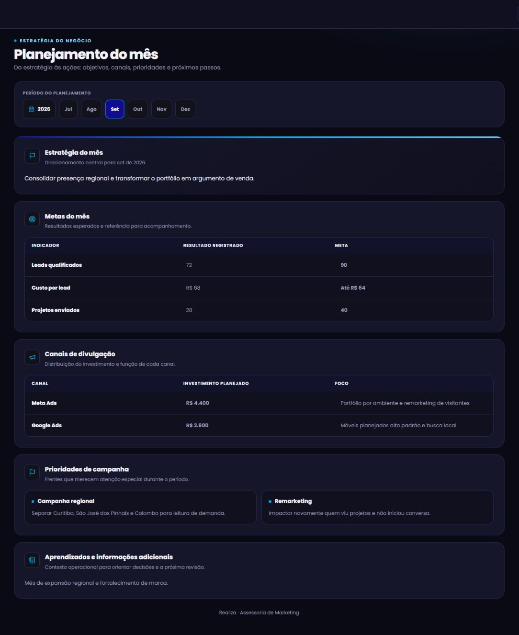Click the Mês de expansão regional note
Image resolution: width=519 pixels, height=635 pixels.
click(96, 583)
